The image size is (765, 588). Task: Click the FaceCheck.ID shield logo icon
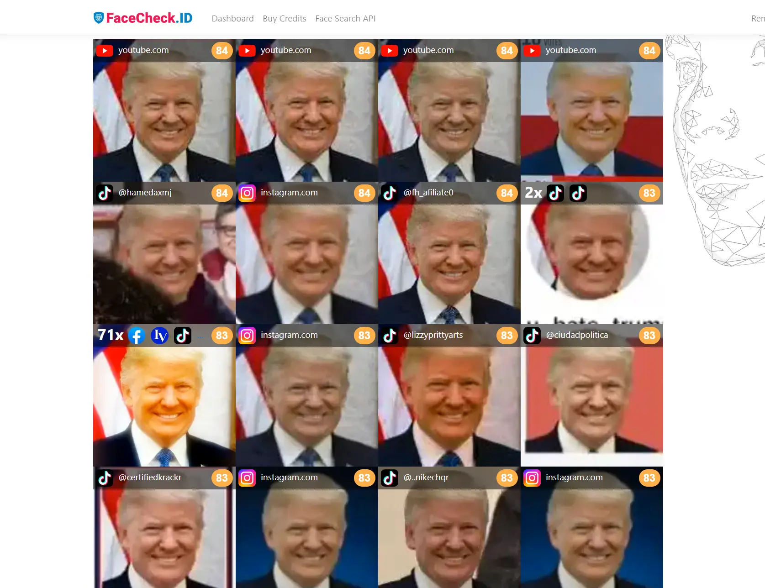(99, 18)
